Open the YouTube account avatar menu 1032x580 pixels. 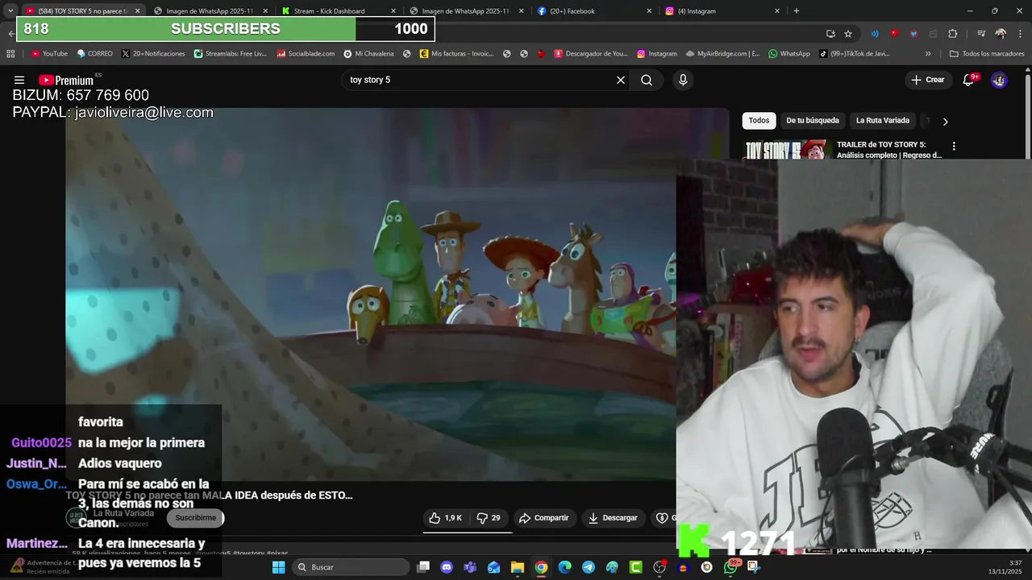coord(999,80)
